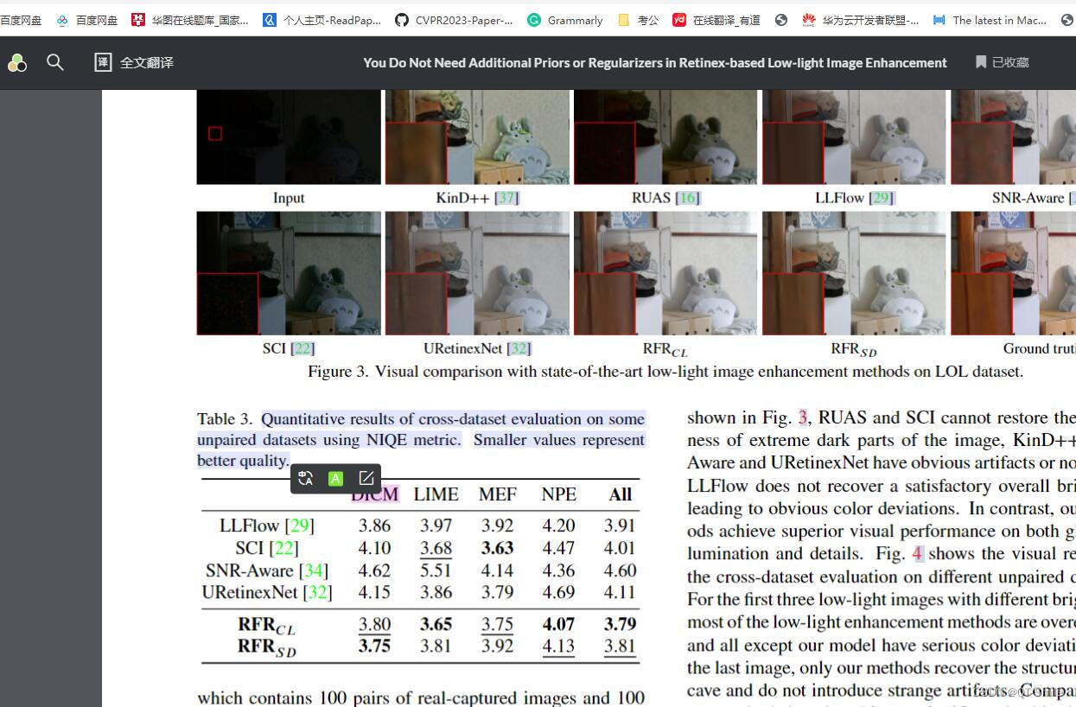1076x707 pixels.
Task: Open the 在线翻译_有道 bookmark
Action: pos(716,20)
